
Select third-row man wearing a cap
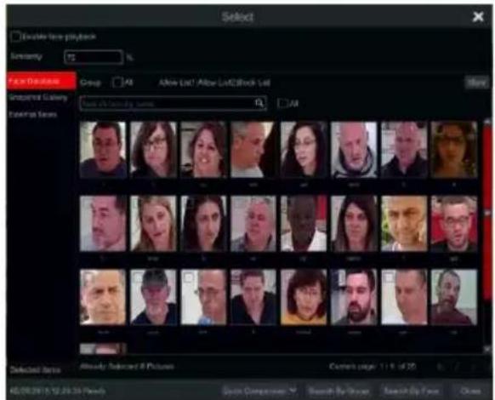click(x=153, y=297)
